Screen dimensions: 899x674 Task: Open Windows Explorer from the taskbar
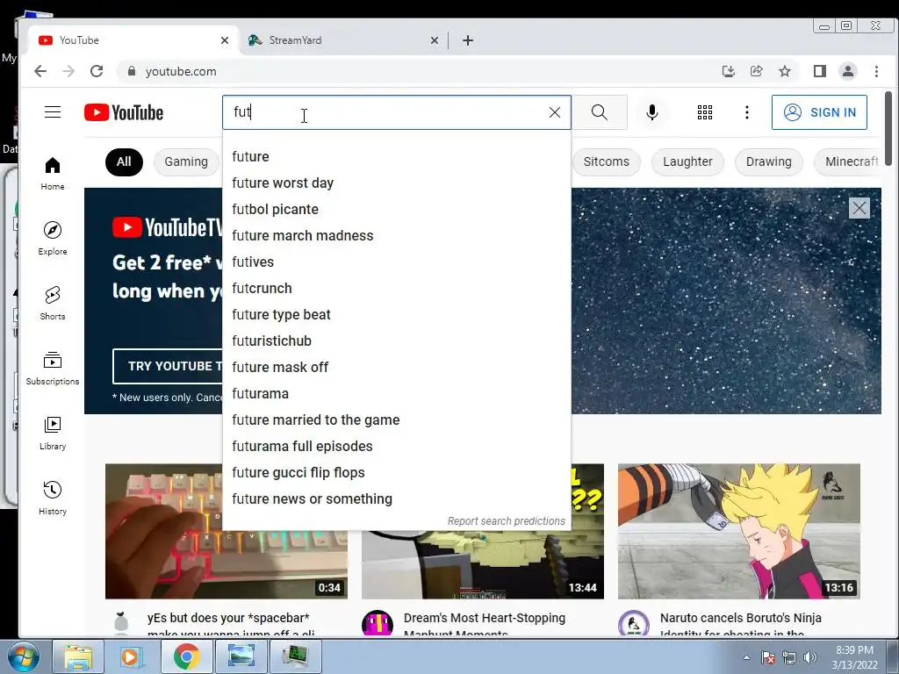point(77,656)
